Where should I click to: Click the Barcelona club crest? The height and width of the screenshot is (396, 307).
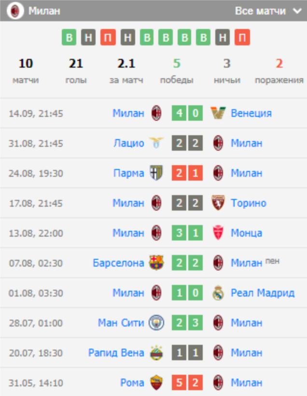coord(156,263)
